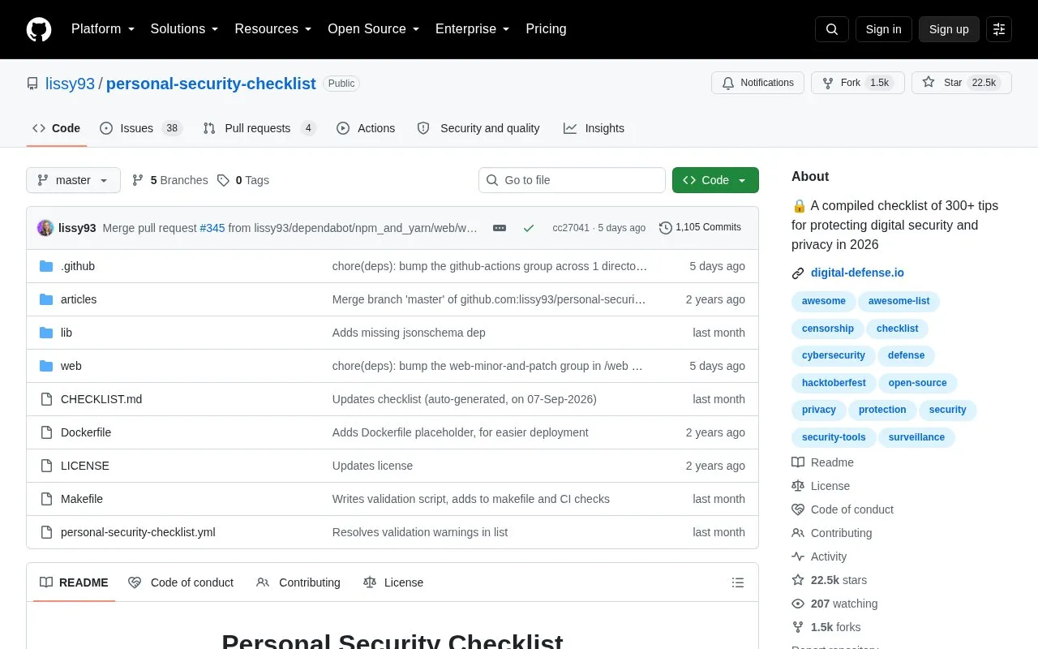The image size is (1038, 649).
Task: Switch to the Pull requests tab
Action: [x=259, y=128]
